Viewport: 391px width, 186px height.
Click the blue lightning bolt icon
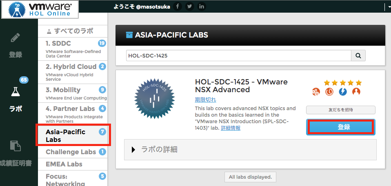click(343, 92)
